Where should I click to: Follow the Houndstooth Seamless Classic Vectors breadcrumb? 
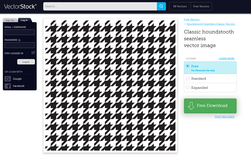click(211, 24)
